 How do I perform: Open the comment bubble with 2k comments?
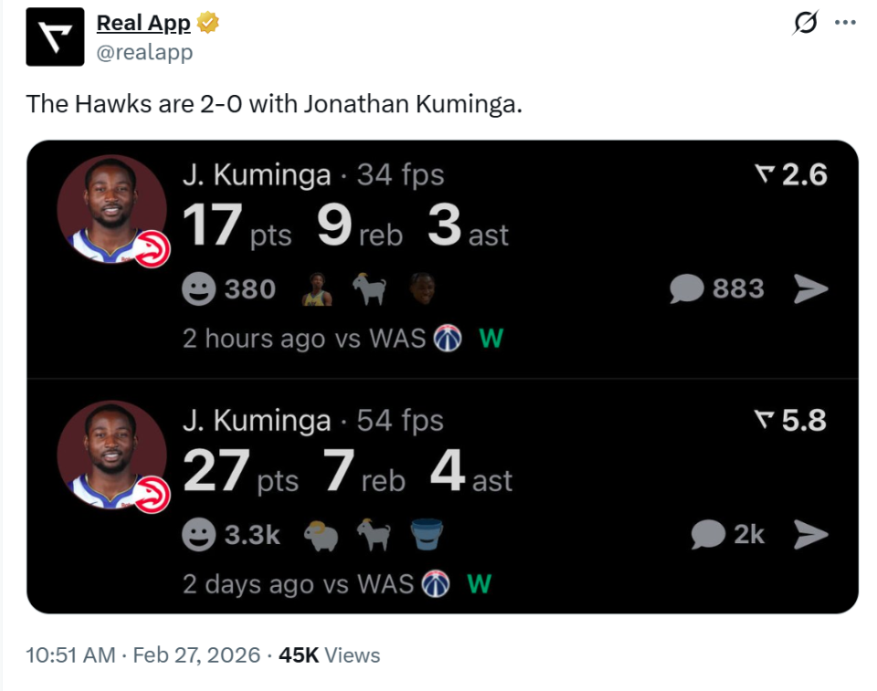coord(707,534)
